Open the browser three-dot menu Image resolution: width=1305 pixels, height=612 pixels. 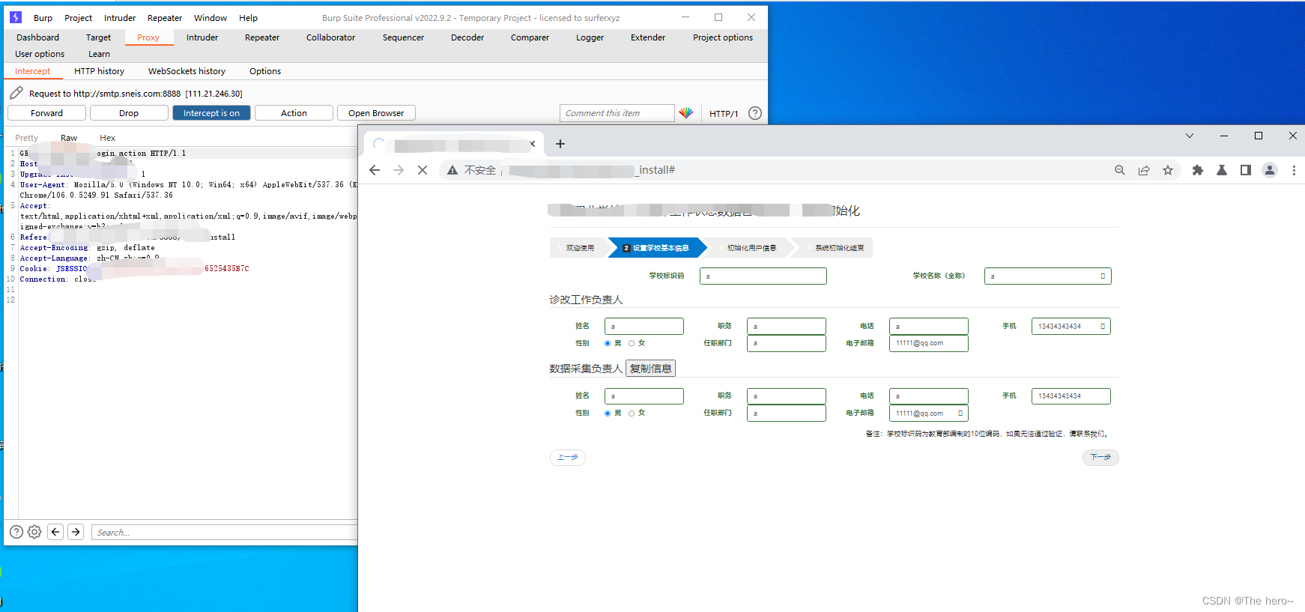click(x=1294, y=170)
